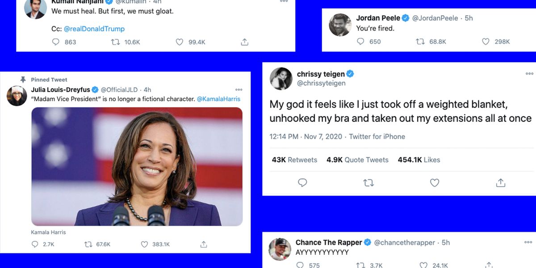Like Julia Louis-Dreyfus's tweet with the heart
This screenshot has height=268, width=536.
[x=144, y=244]
